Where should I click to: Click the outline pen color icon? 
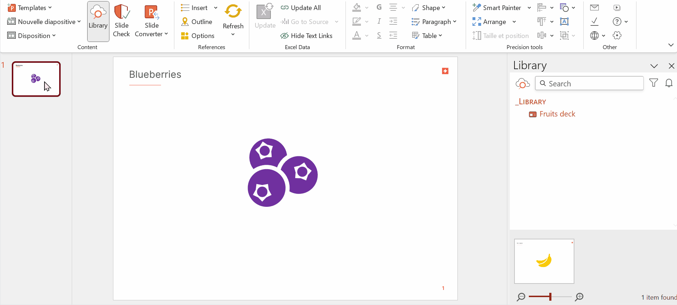(x=357, y=21)
